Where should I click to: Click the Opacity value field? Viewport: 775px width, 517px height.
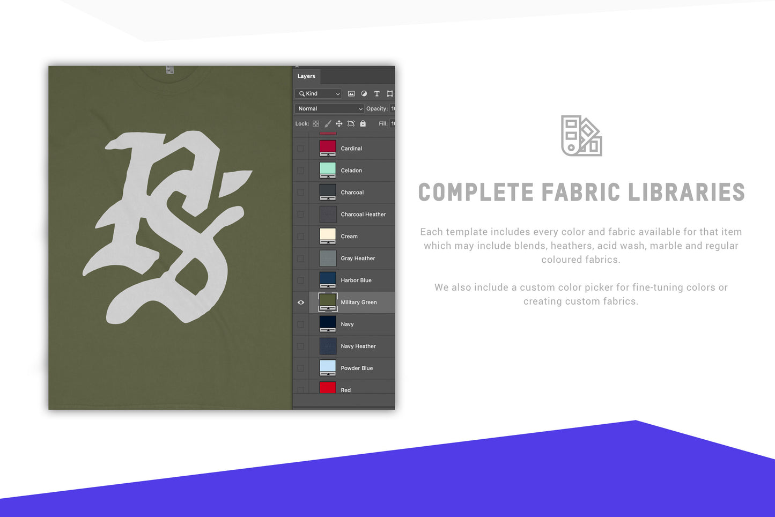tap(393, 109)
